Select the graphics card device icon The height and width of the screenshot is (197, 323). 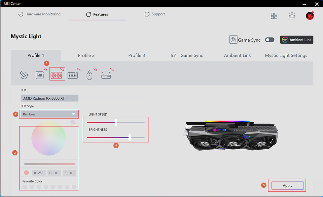(57, 75)
